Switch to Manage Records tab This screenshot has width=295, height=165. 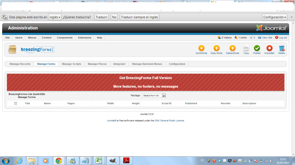[20, 64]
